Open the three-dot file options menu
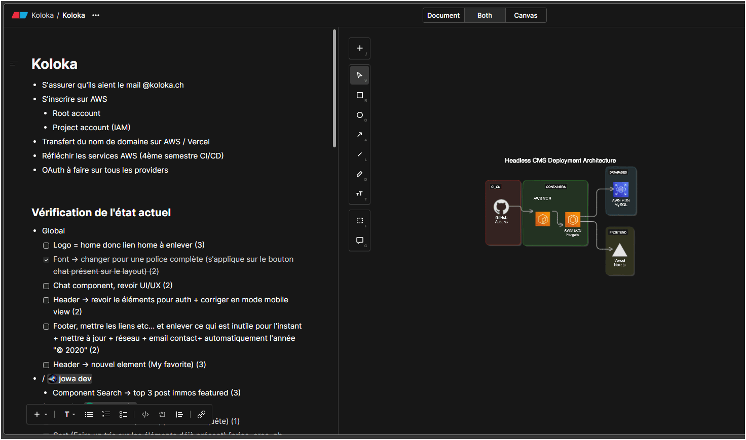This screenshot has height=440, width=746. pyautogui.click(x=96, y=15)
